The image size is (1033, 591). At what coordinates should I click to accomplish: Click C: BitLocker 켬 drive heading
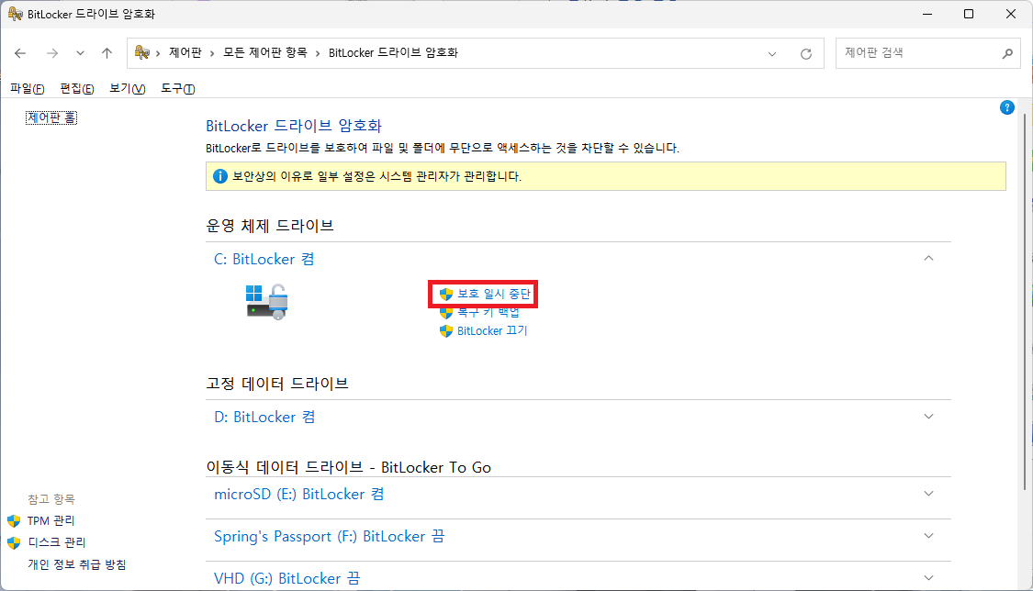(264, 260)
